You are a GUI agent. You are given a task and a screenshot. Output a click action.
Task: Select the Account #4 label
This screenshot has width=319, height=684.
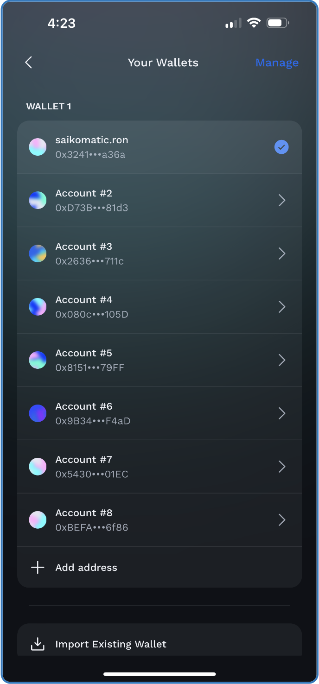tap(84, 300)
